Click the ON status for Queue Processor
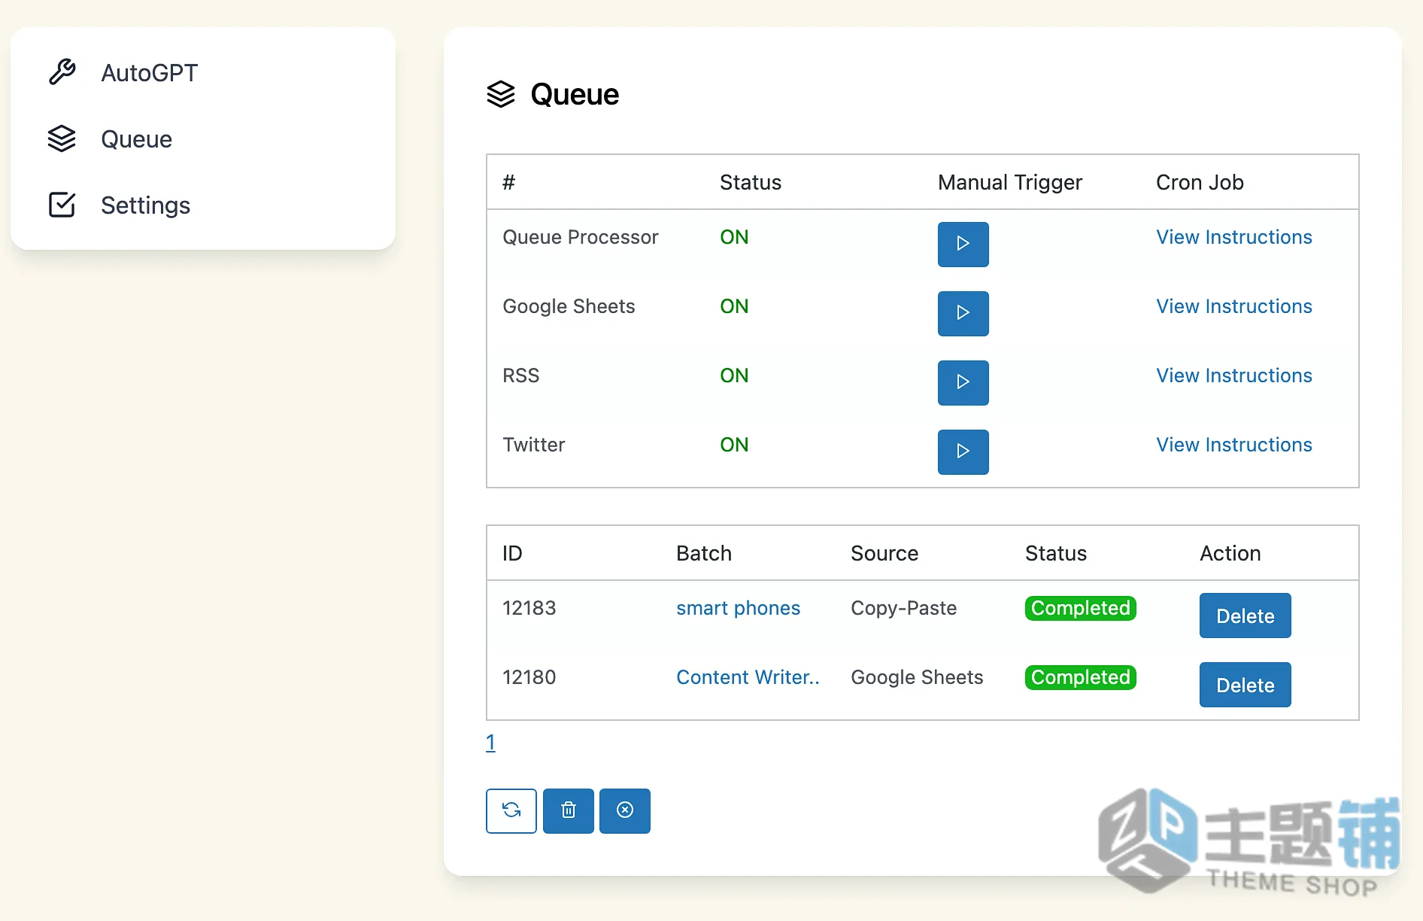 [734, 237]
